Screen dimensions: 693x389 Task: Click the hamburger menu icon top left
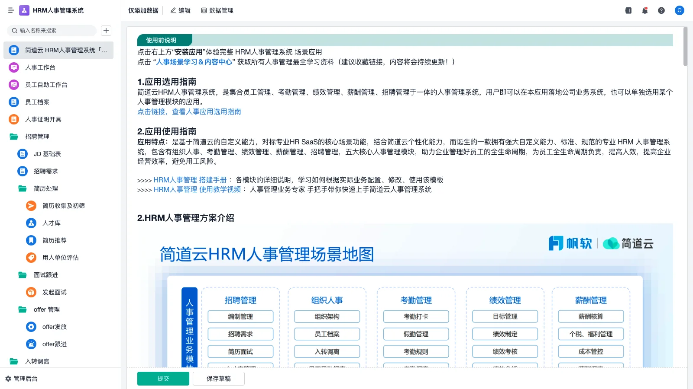click(x=11, y=10)
